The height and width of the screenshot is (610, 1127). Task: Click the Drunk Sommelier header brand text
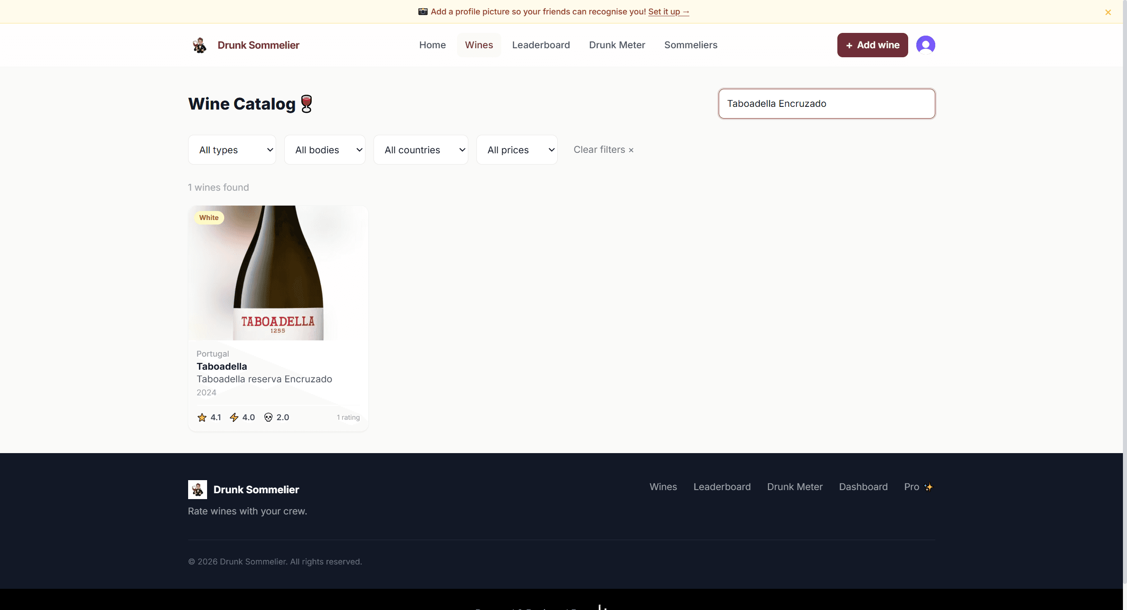point(258,45)
